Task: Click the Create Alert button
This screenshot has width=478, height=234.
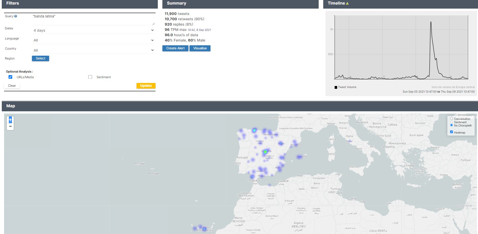Action: pos(175,48)
